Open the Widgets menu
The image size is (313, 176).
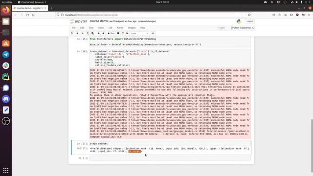click(x=132, y=28)
